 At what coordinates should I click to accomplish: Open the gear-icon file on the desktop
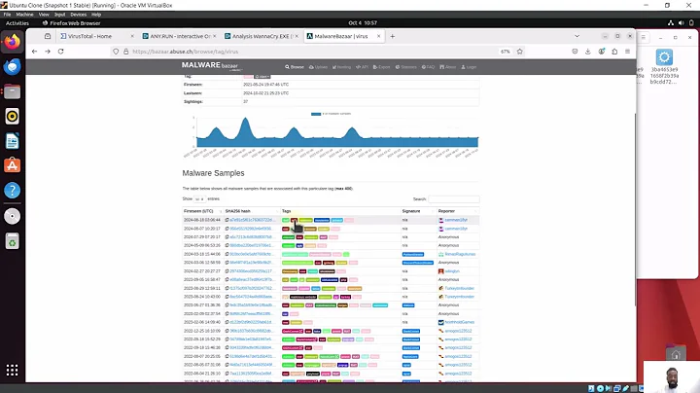[664, 57]
